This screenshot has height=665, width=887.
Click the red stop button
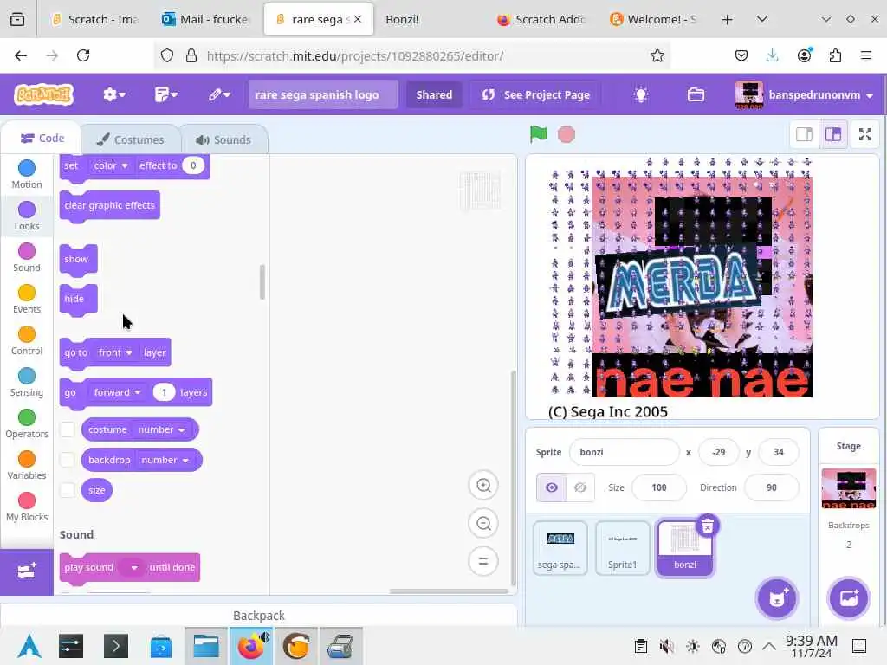pyautogui.click(x=567, y=134)
